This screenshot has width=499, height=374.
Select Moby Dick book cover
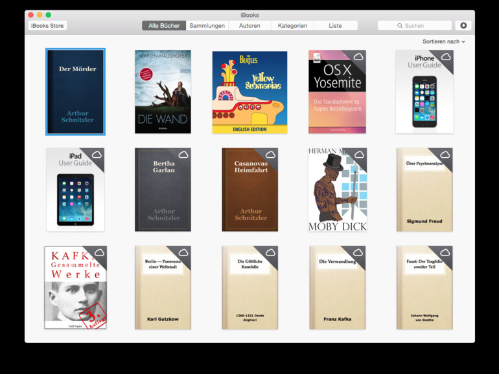coord(338,190)
